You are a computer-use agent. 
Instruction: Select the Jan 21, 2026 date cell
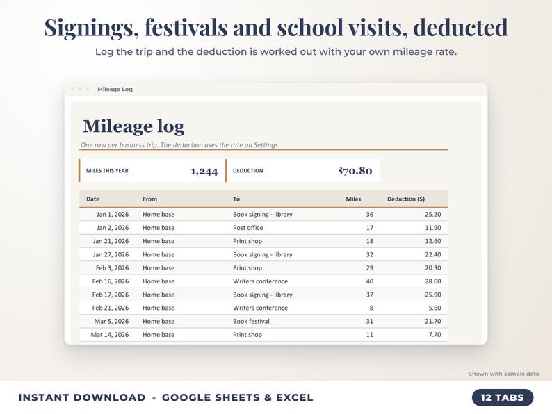(x=111, y=241)
